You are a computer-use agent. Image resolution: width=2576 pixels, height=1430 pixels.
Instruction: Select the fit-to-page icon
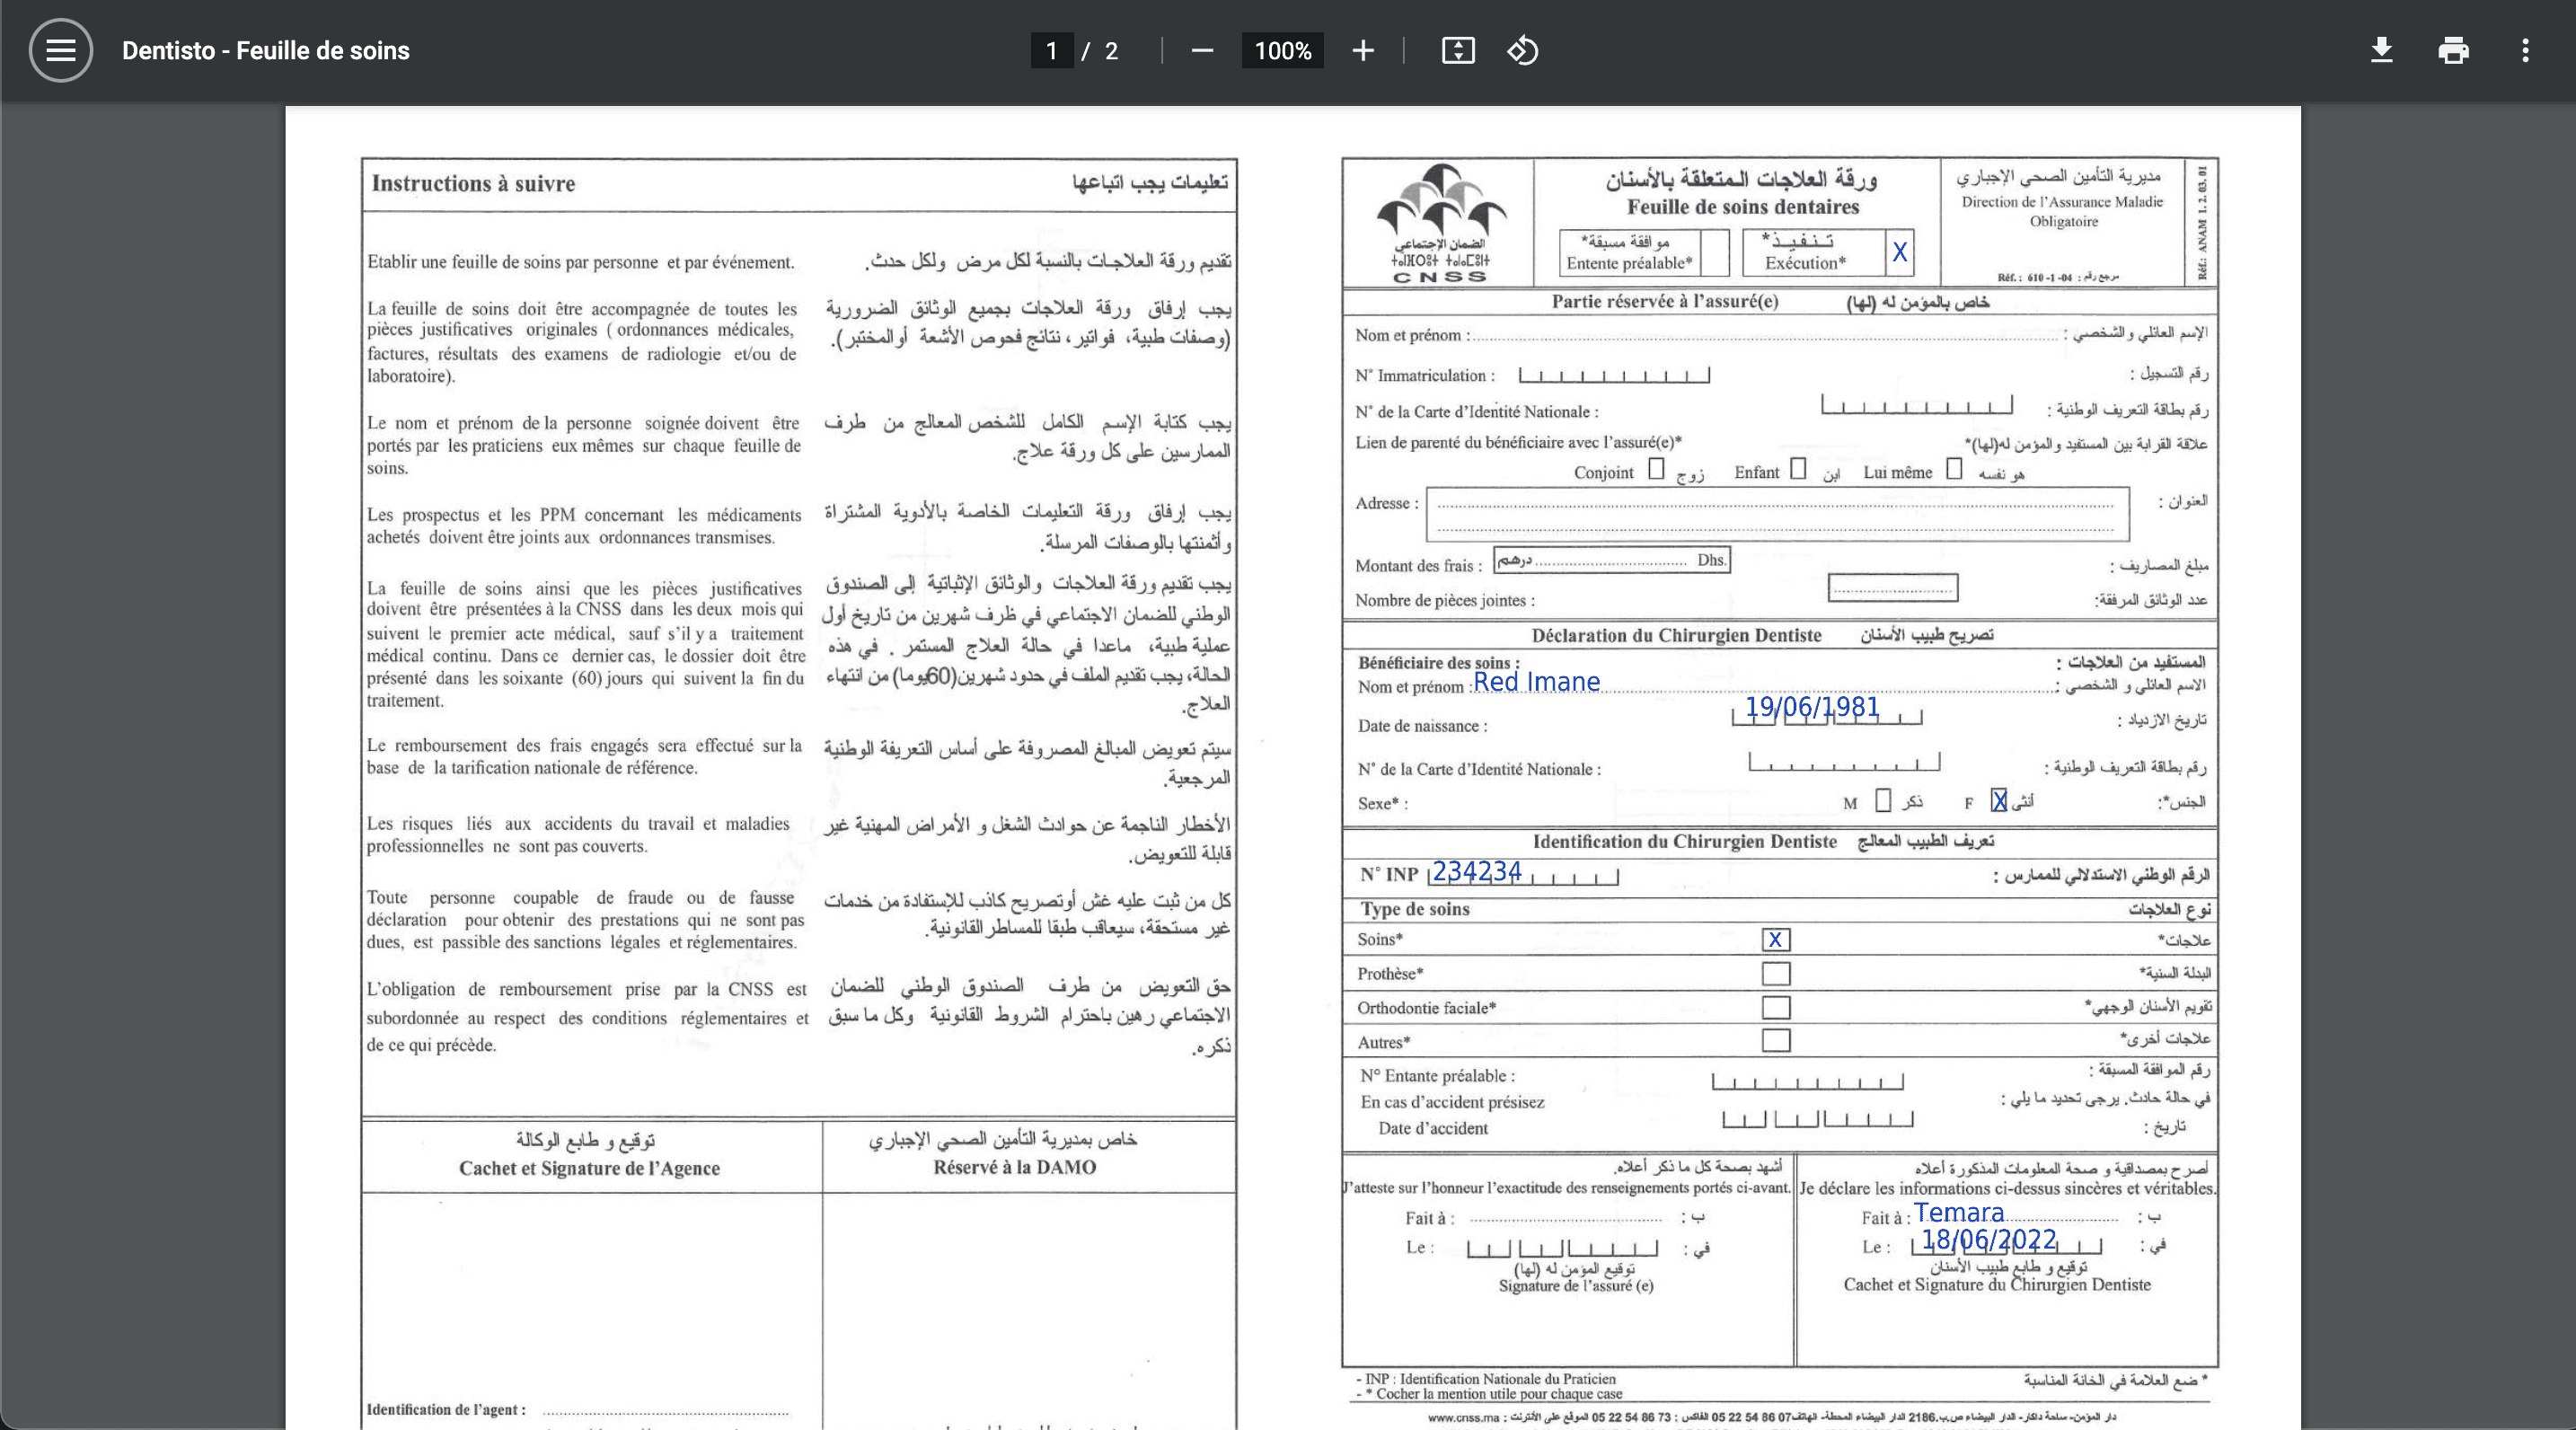point(1458,51)
